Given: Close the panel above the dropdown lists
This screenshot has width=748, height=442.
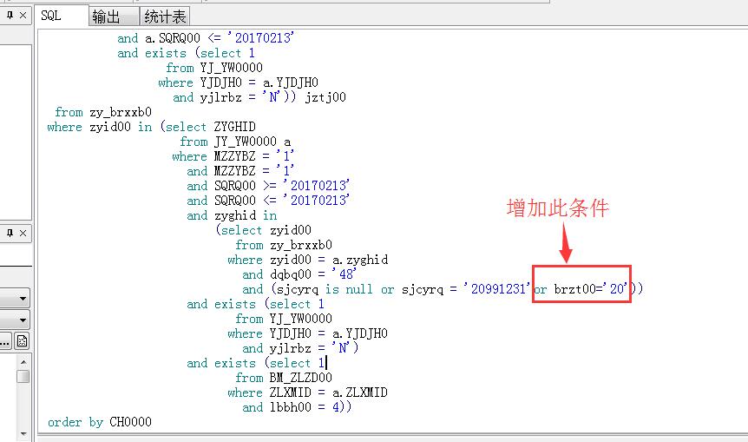Looking at the screenshot, I should pos(23,233).
